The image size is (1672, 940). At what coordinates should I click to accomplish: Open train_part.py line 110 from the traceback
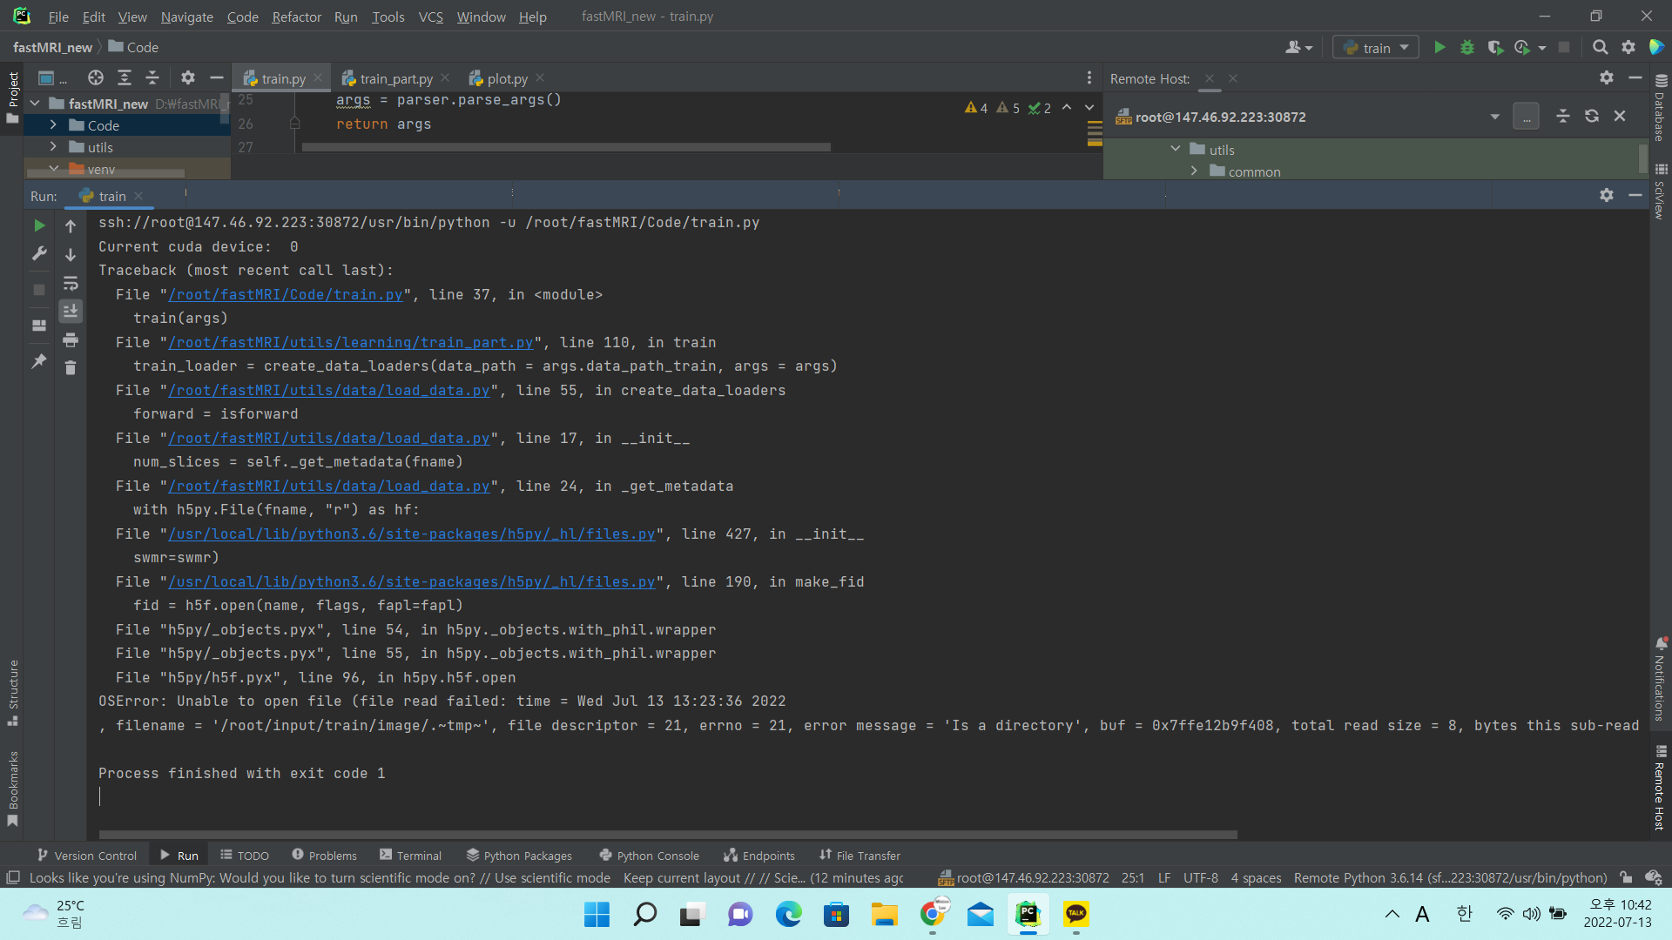point(350,342)
